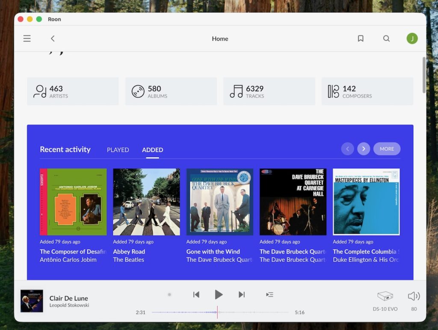Switch to the PLAYED tab
The image size is (438, 330).
[118, 149]
